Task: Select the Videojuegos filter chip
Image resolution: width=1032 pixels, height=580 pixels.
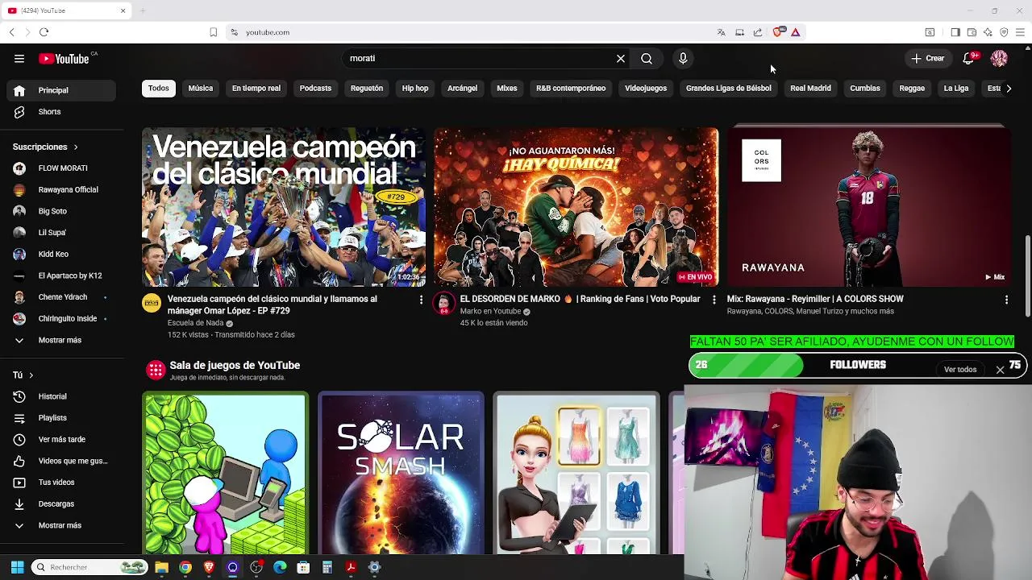Action: point(646,88)
